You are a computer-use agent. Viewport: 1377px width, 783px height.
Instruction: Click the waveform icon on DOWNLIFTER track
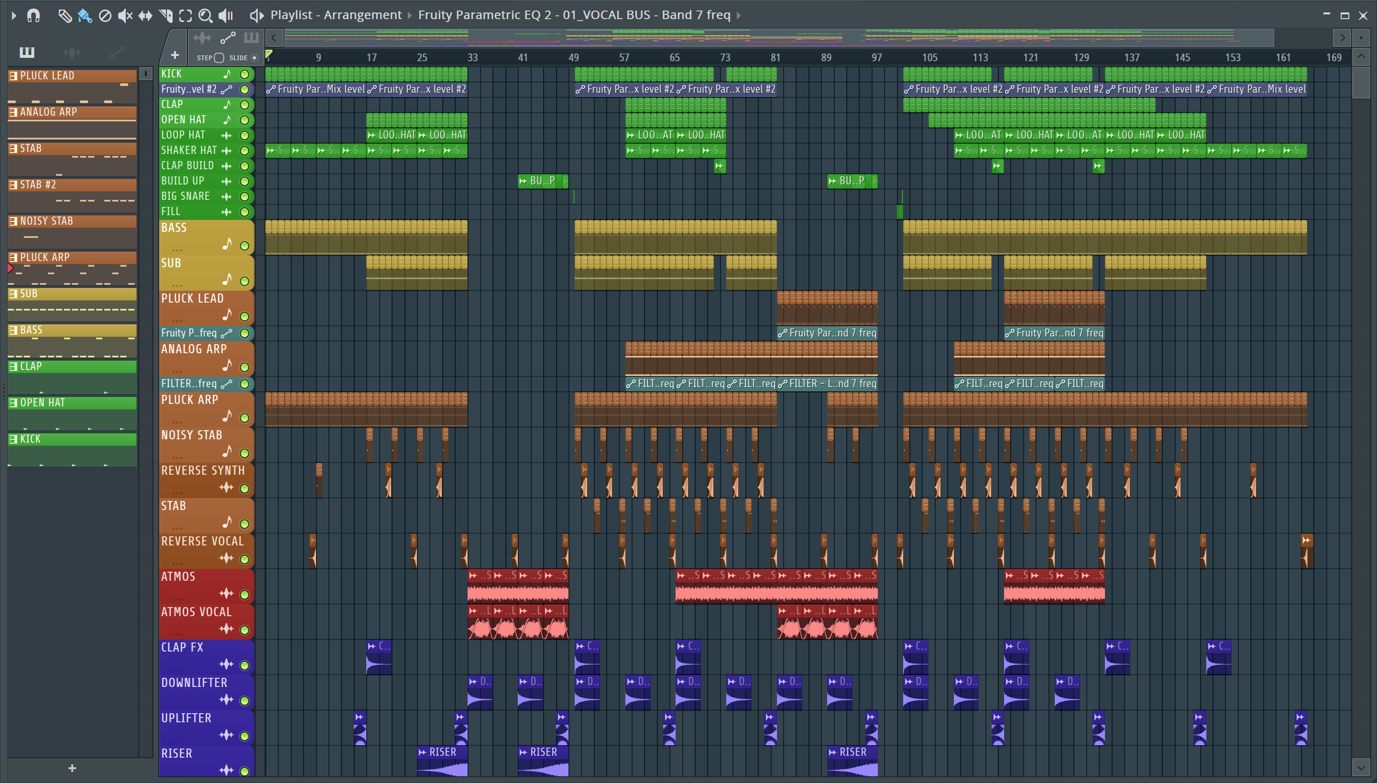[227, 700]
